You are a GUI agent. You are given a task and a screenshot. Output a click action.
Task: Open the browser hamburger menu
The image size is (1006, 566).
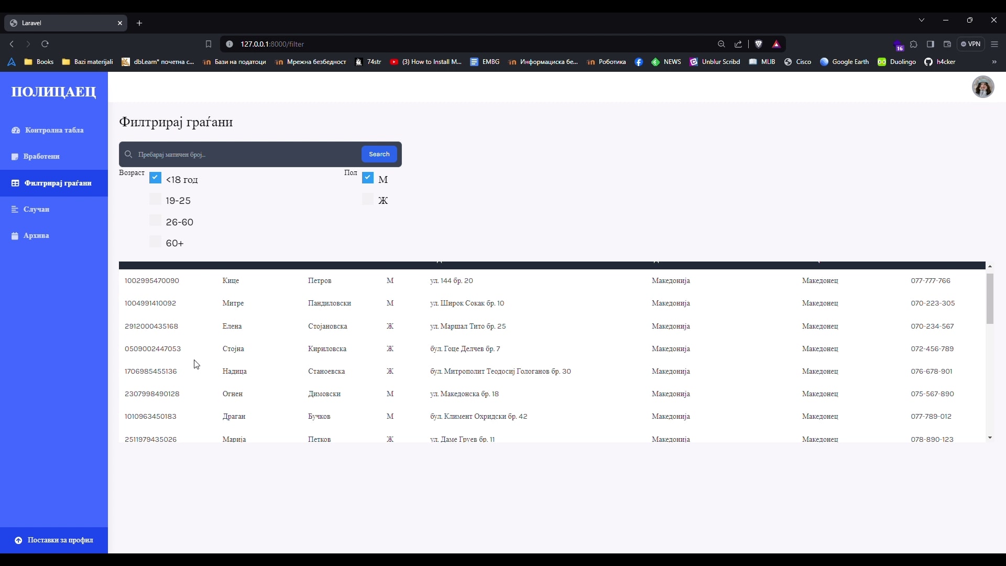994,44
